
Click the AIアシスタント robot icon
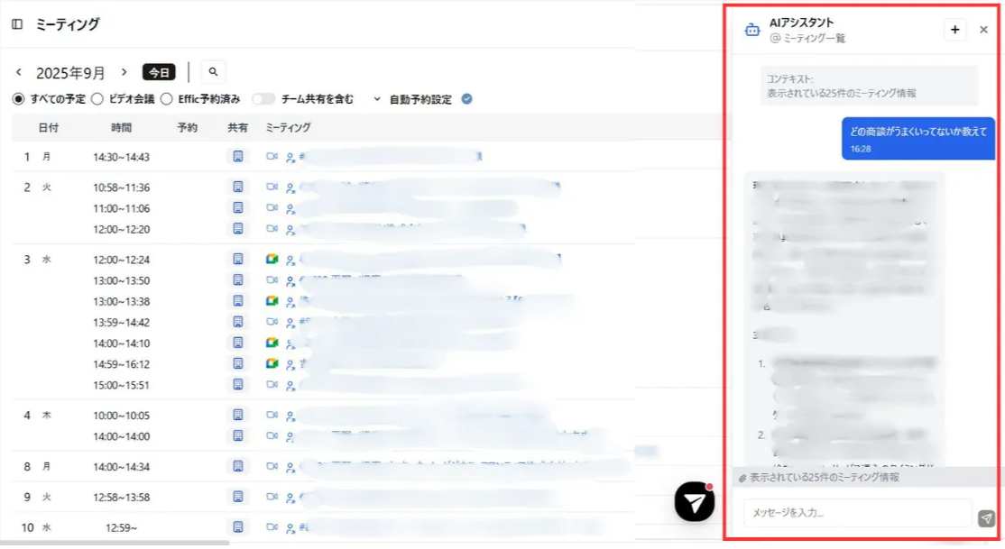click(x=751, y=30)
